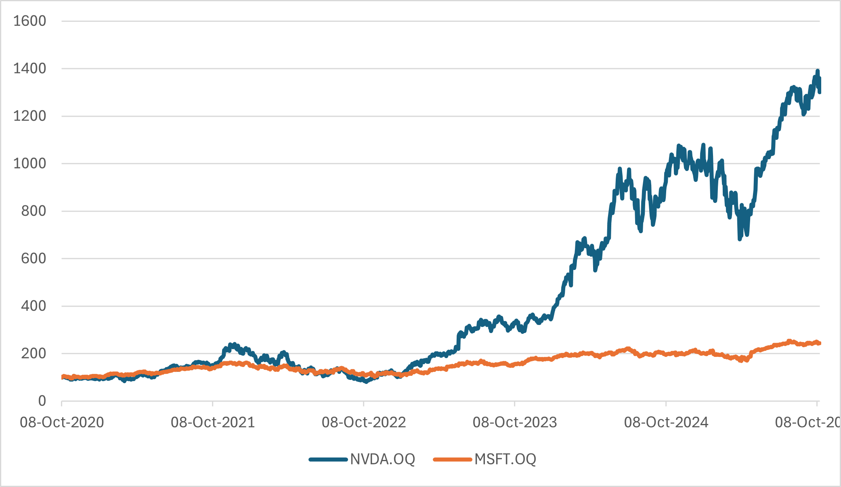
Task: Click the 08-Oct-2024 date axis label
Action: [666, 422]
